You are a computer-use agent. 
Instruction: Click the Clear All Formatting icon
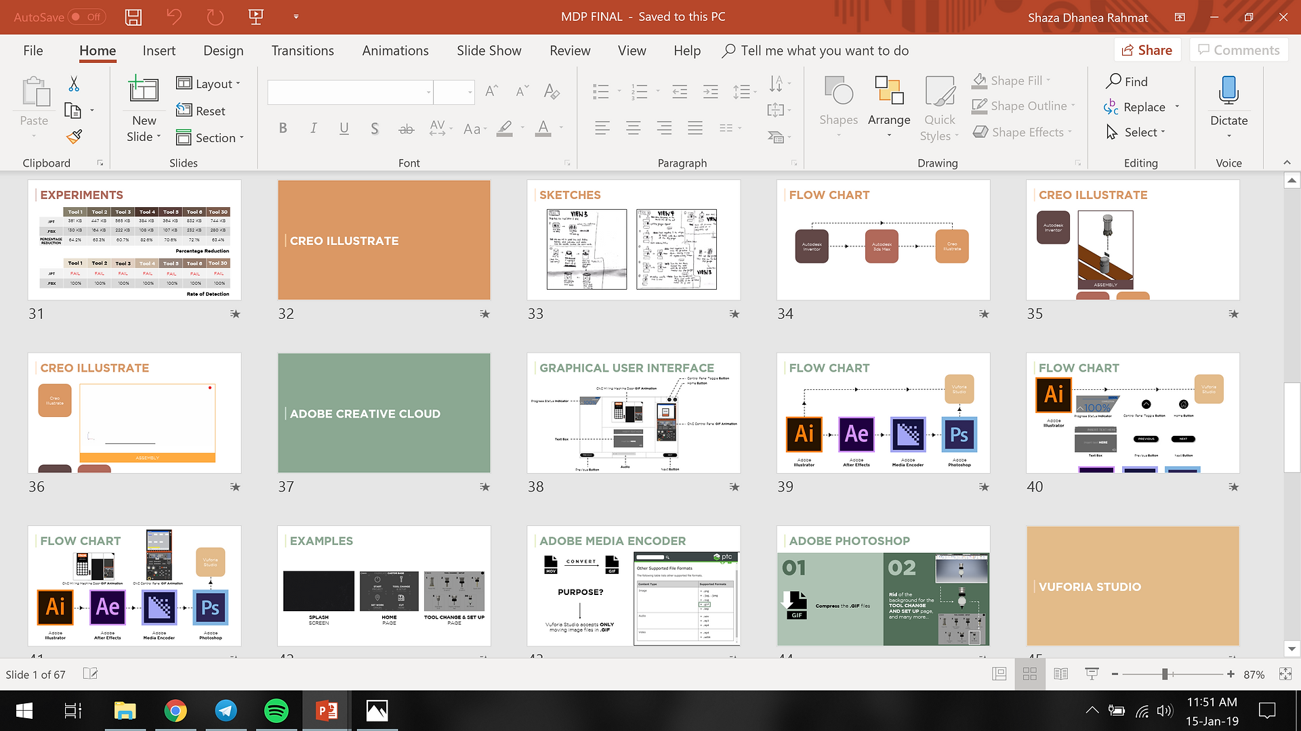pyautogui.click(x=552, y=91)
